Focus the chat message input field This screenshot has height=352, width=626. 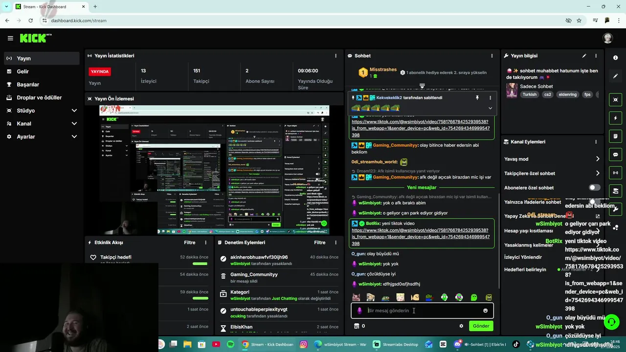(422, 310)
